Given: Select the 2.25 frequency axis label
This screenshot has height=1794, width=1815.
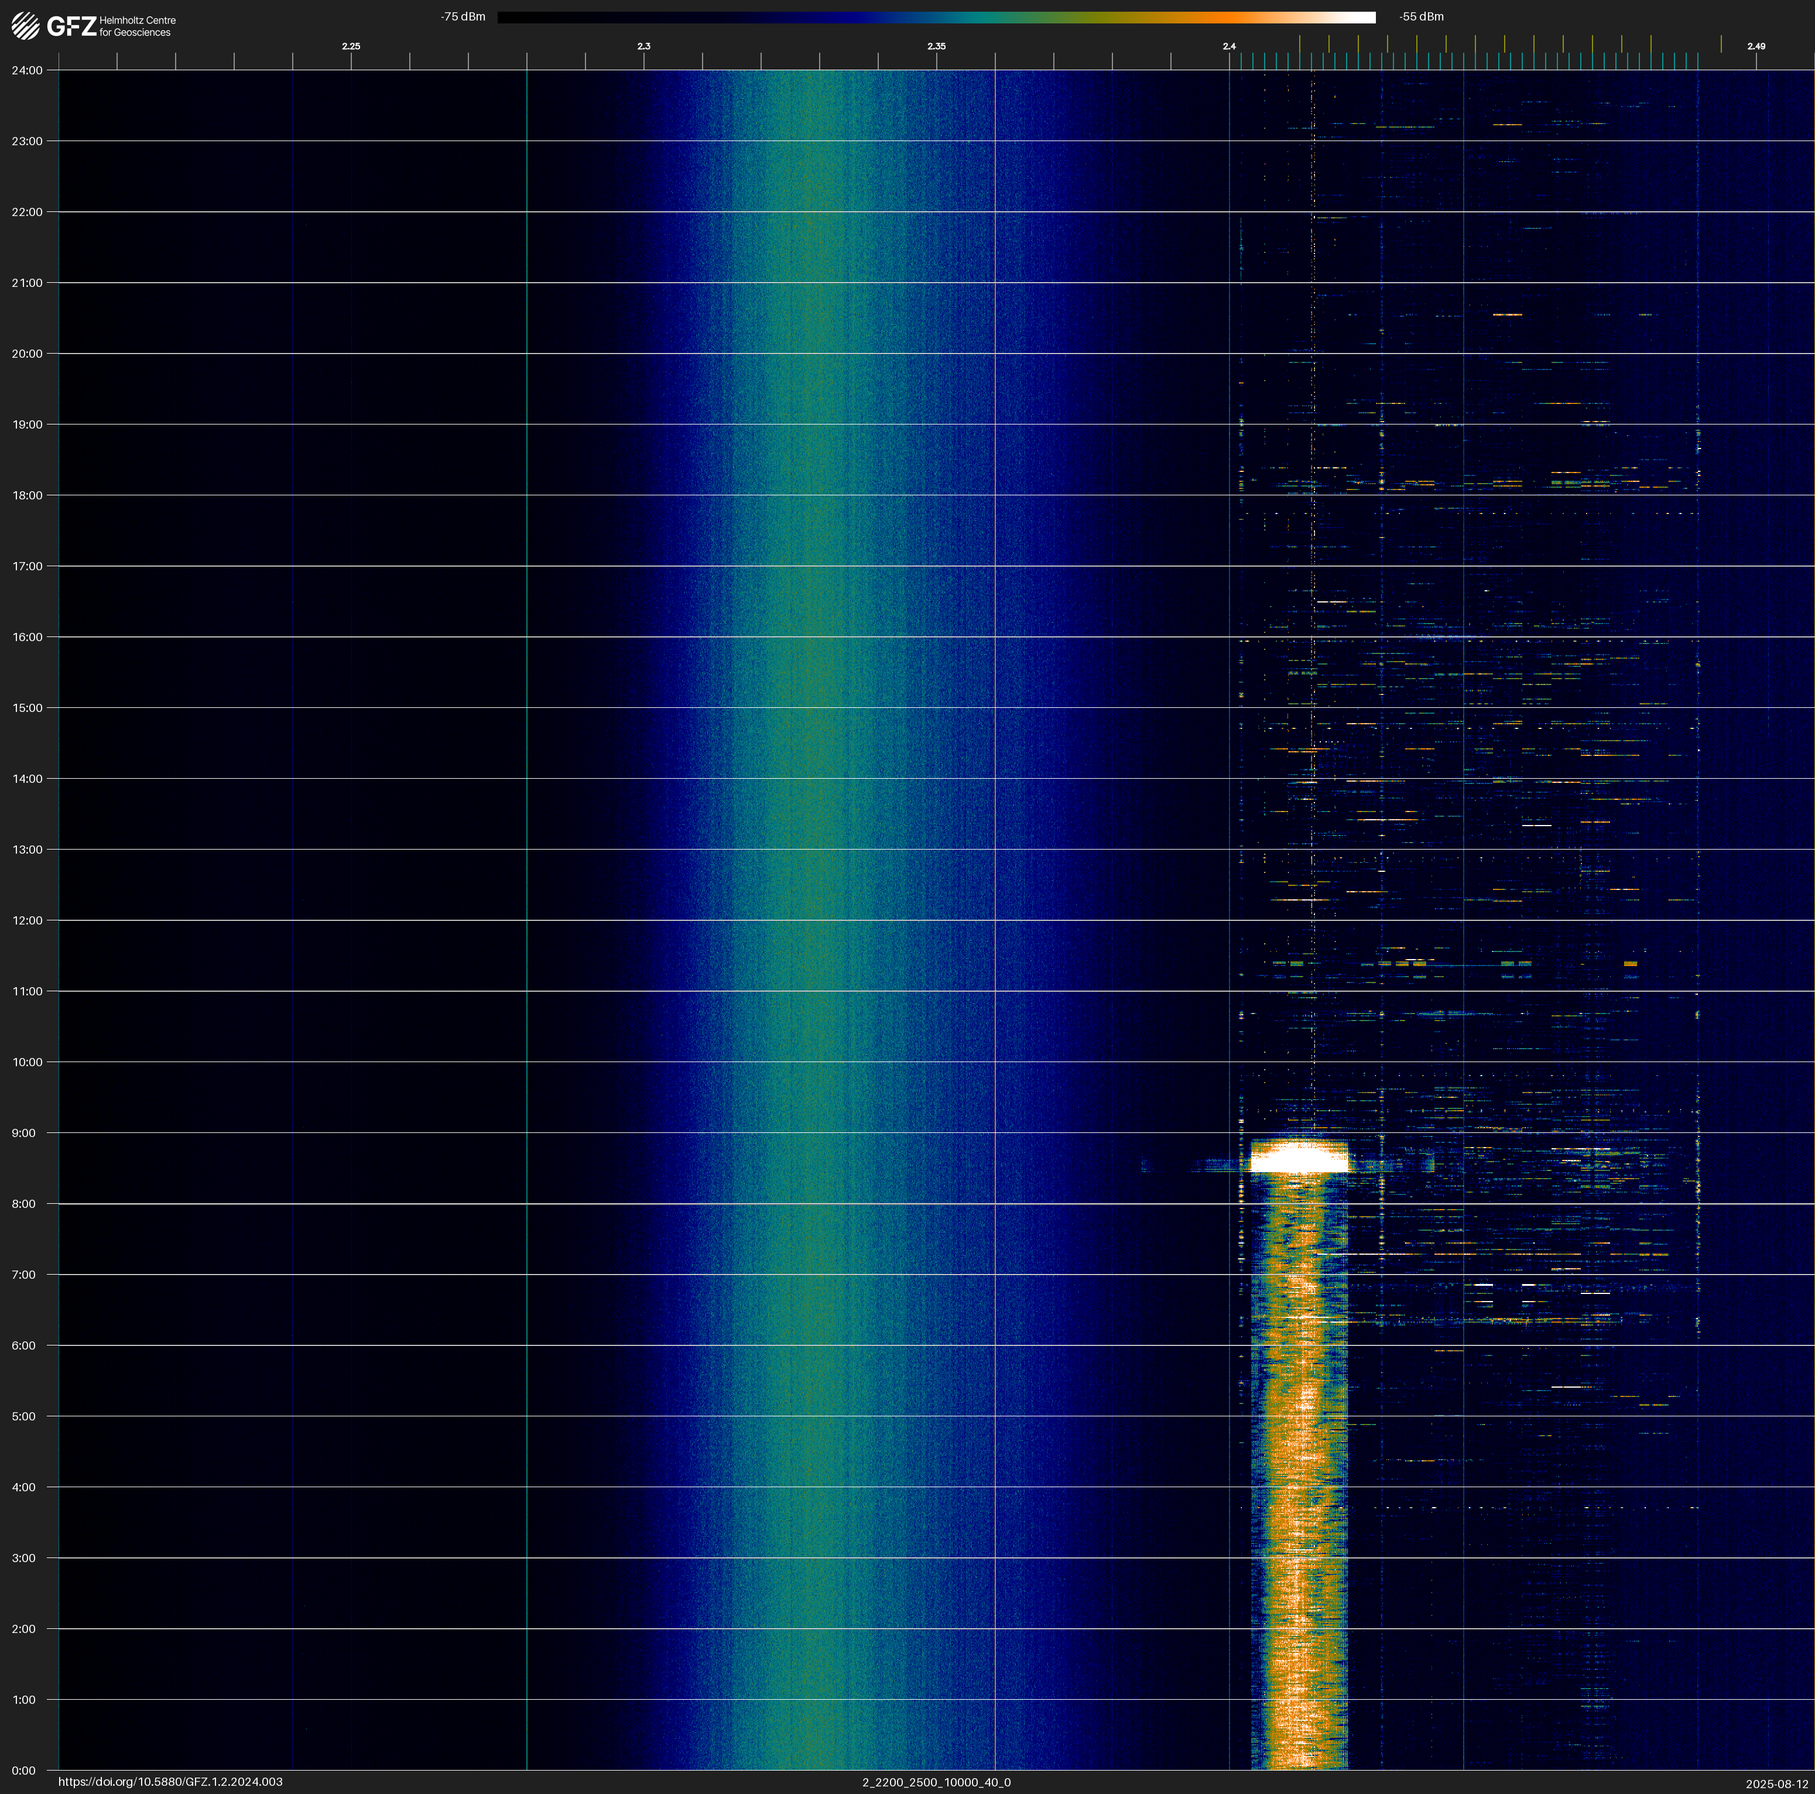Looking at the screenshot, I should (x=350, y=46).
